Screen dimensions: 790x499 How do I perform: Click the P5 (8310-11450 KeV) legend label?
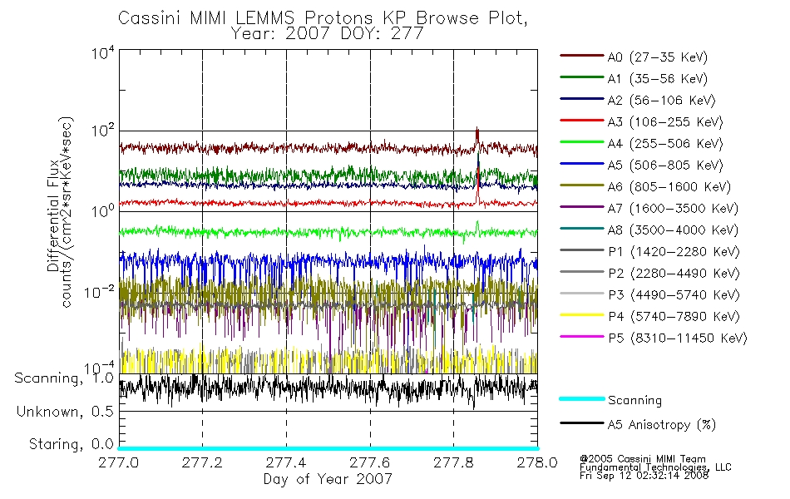click(678, 338)
